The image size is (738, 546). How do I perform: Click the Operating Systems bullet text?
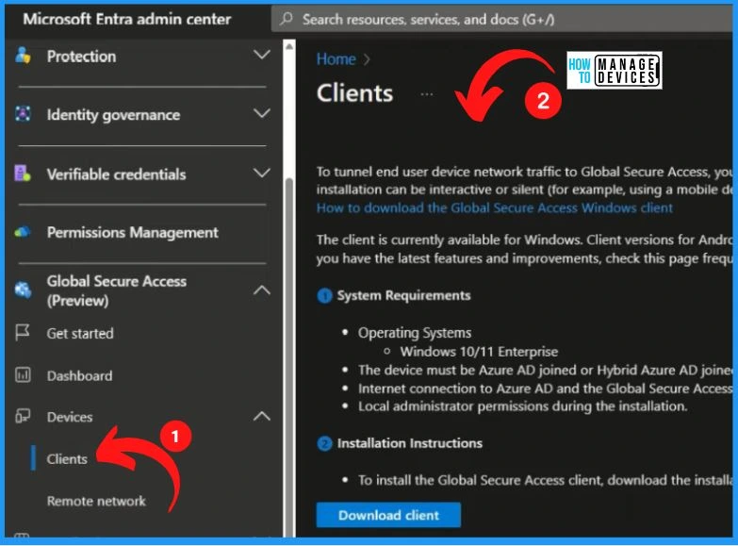coord(414,333)
